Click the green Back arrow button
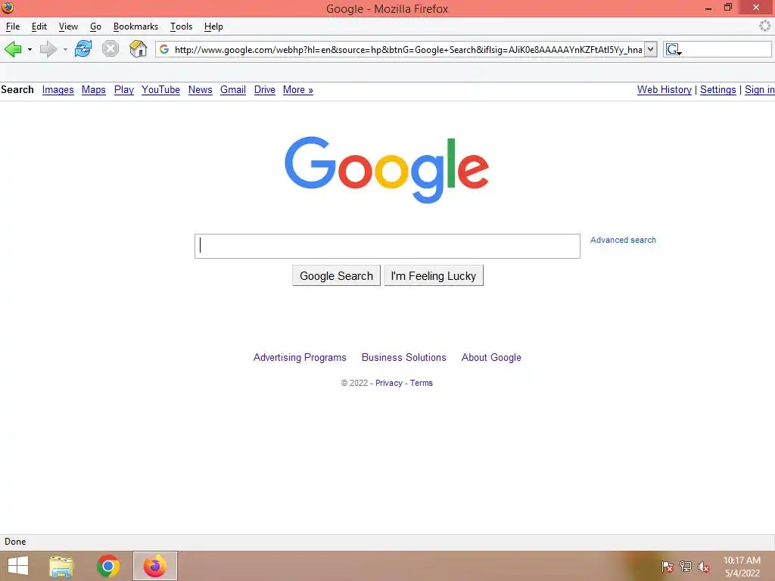The image size is (775, 581). pos(13,49)
